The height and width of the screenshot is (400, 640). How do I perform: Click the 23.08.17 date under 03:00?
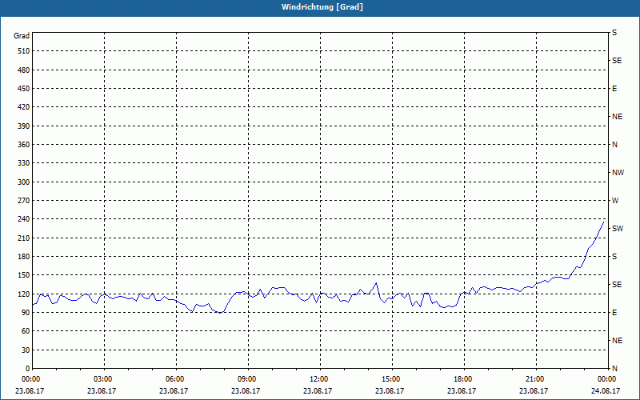[x=102, y=390]
